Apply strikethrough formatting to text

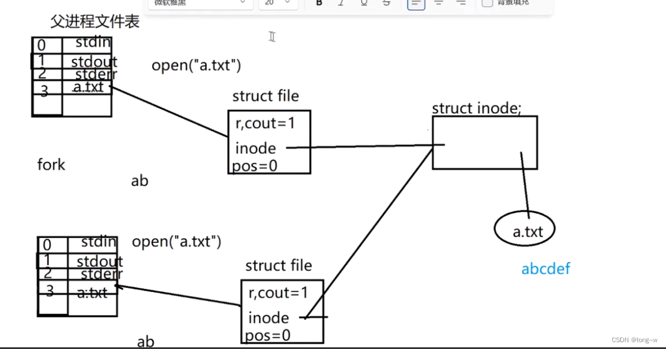tap(387, 3)
